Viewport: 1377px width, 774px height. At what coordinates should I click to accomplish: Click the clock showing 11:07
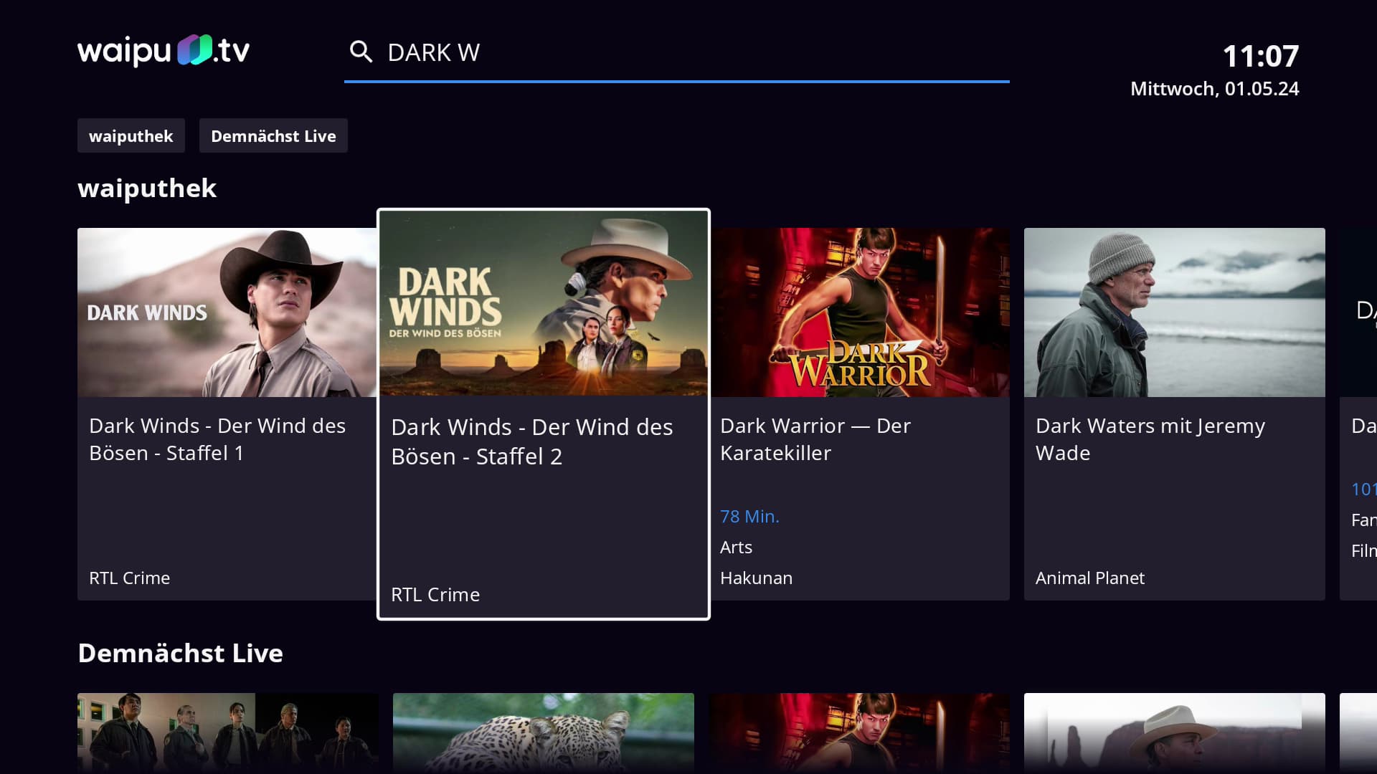[x=1261, y=56]
